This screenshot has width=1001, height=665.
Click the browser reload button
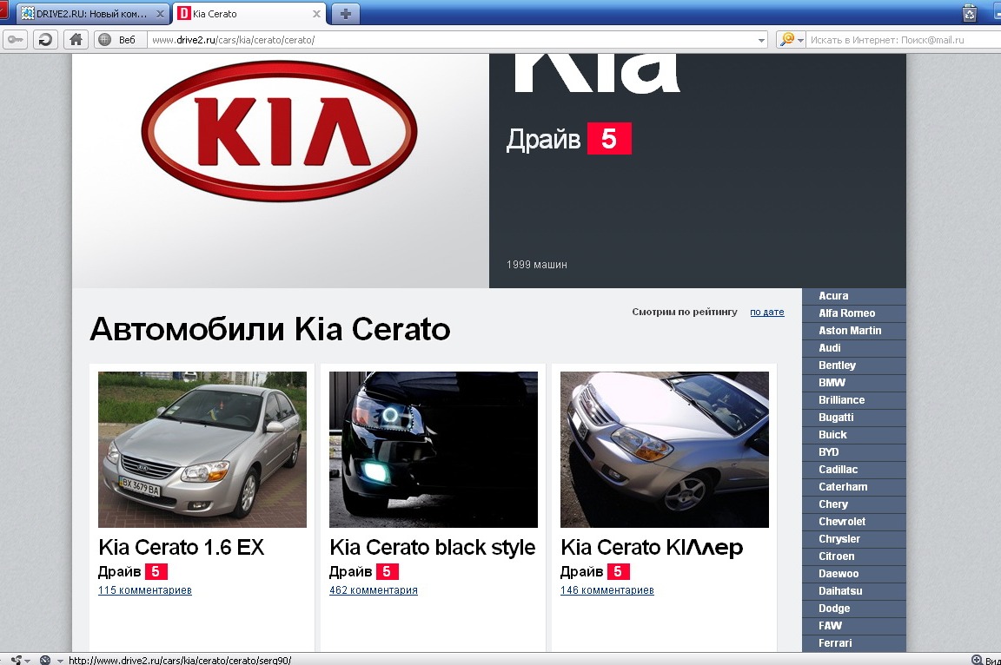(x=44, y=40)
